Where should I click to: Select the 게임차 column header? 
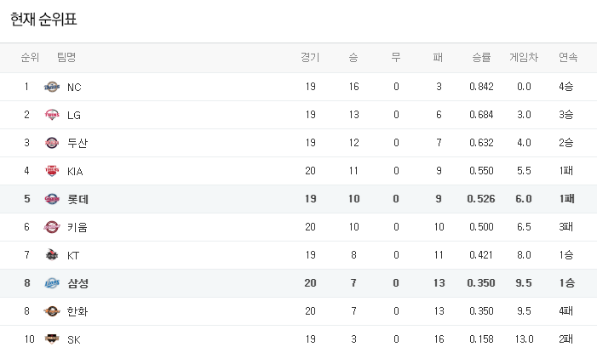[524, 58]
